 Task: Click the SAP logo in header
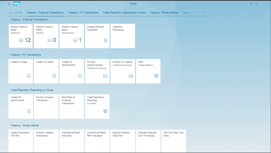click(x=17, y=4)
